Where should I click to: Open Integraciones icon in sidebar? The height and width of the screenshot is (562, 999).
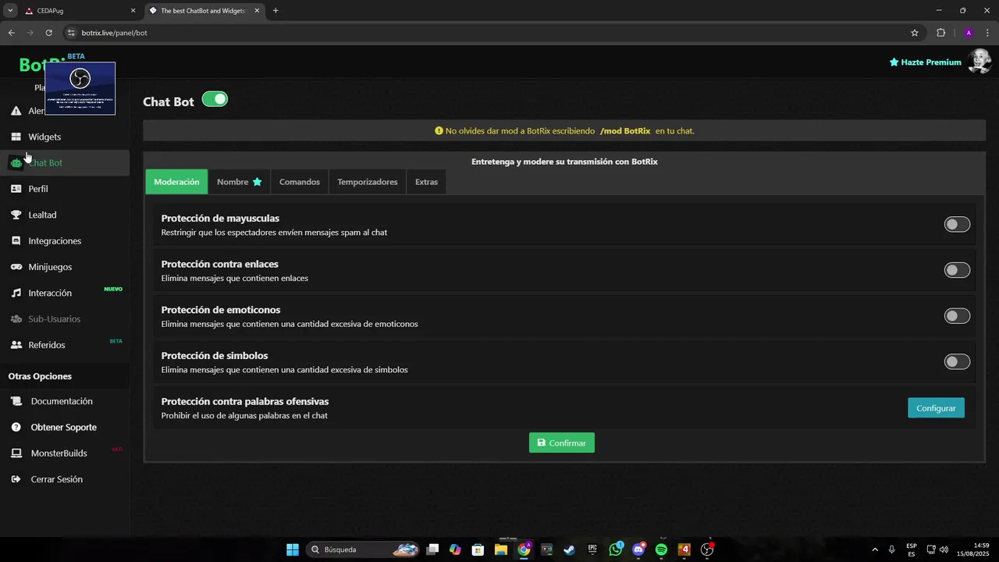point(16,241)
